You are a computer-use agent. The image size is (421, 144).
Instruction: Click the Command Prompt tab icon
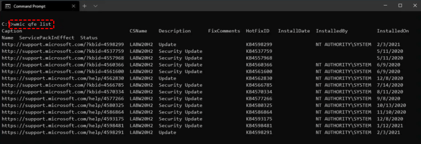8,6
